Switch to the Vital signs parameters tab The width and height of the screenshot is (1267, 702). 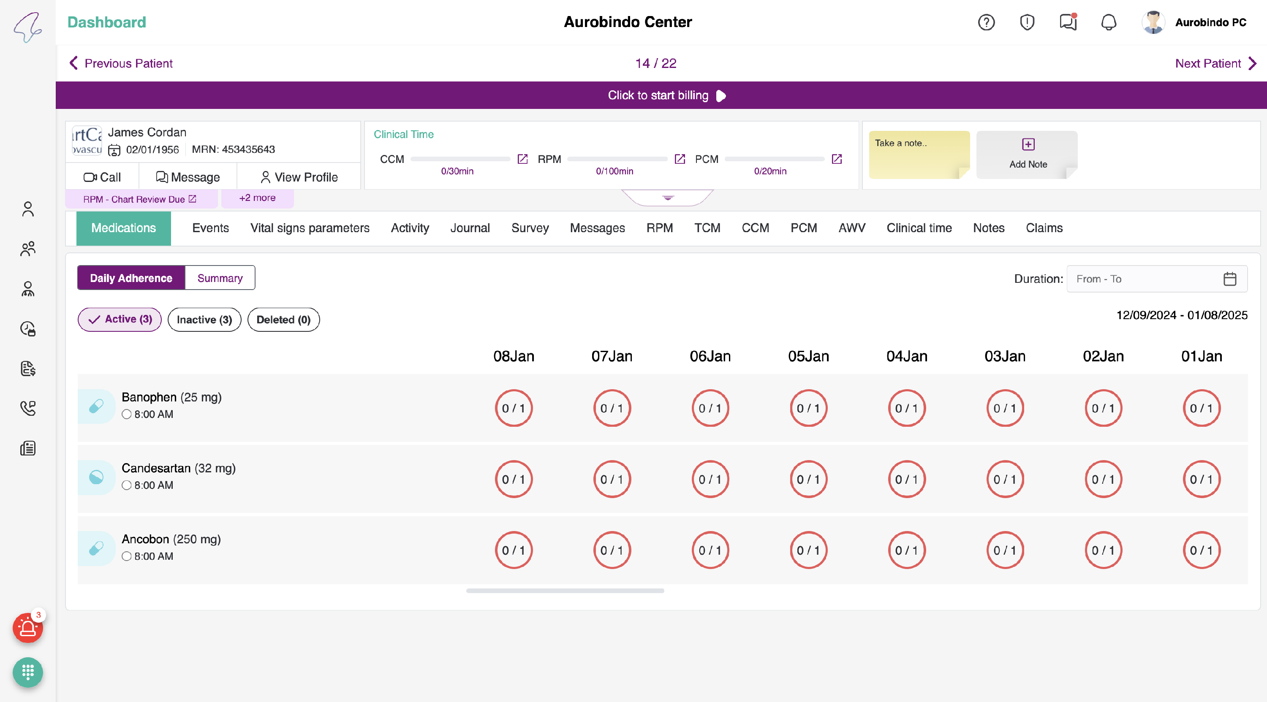tap(310, 228)
